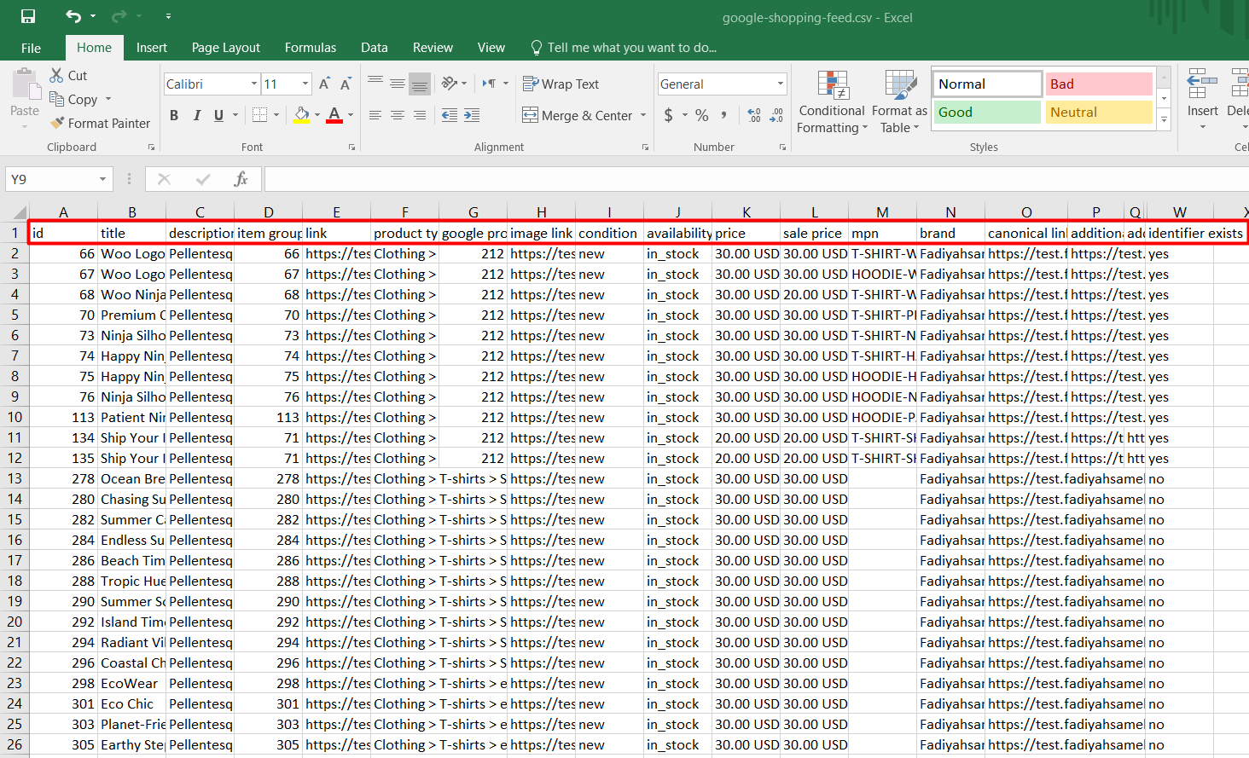The height and width of the screenshot is (758, 1249).
Task: Toggle Wrap Text
Action: click(x=561, y=84)
